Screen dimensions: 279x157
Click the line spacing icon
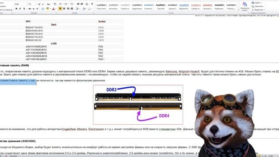point(77,9)
